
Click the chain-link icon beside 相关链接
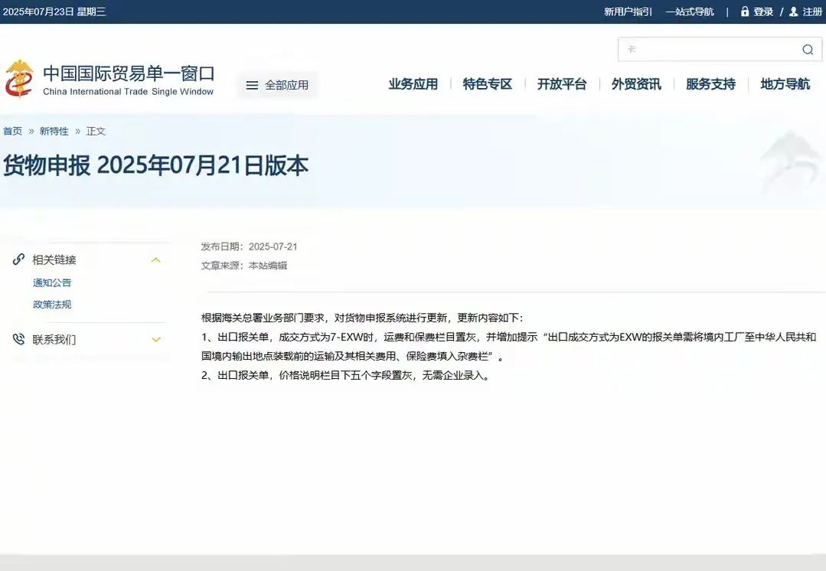(18, 259)
